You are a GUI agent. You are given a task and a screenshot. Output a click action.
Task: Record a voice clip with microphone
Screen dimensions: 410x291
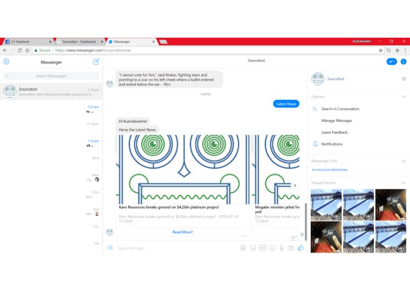(x=281, y=248)
